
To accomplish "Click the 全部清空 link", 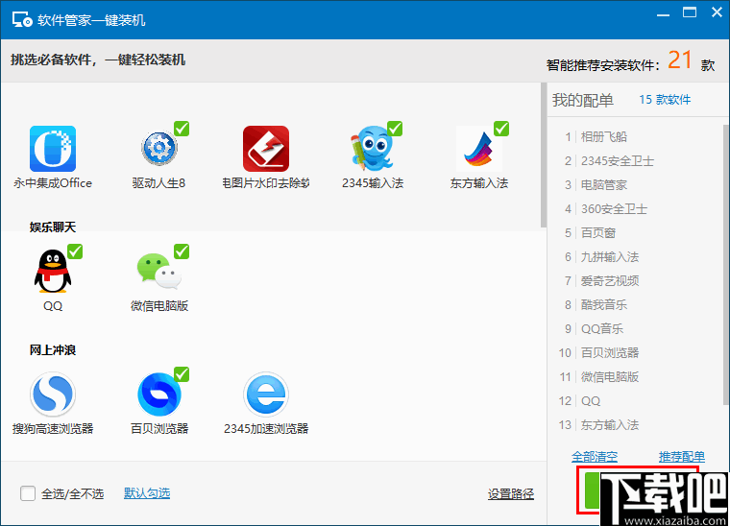I will (595, 457).
